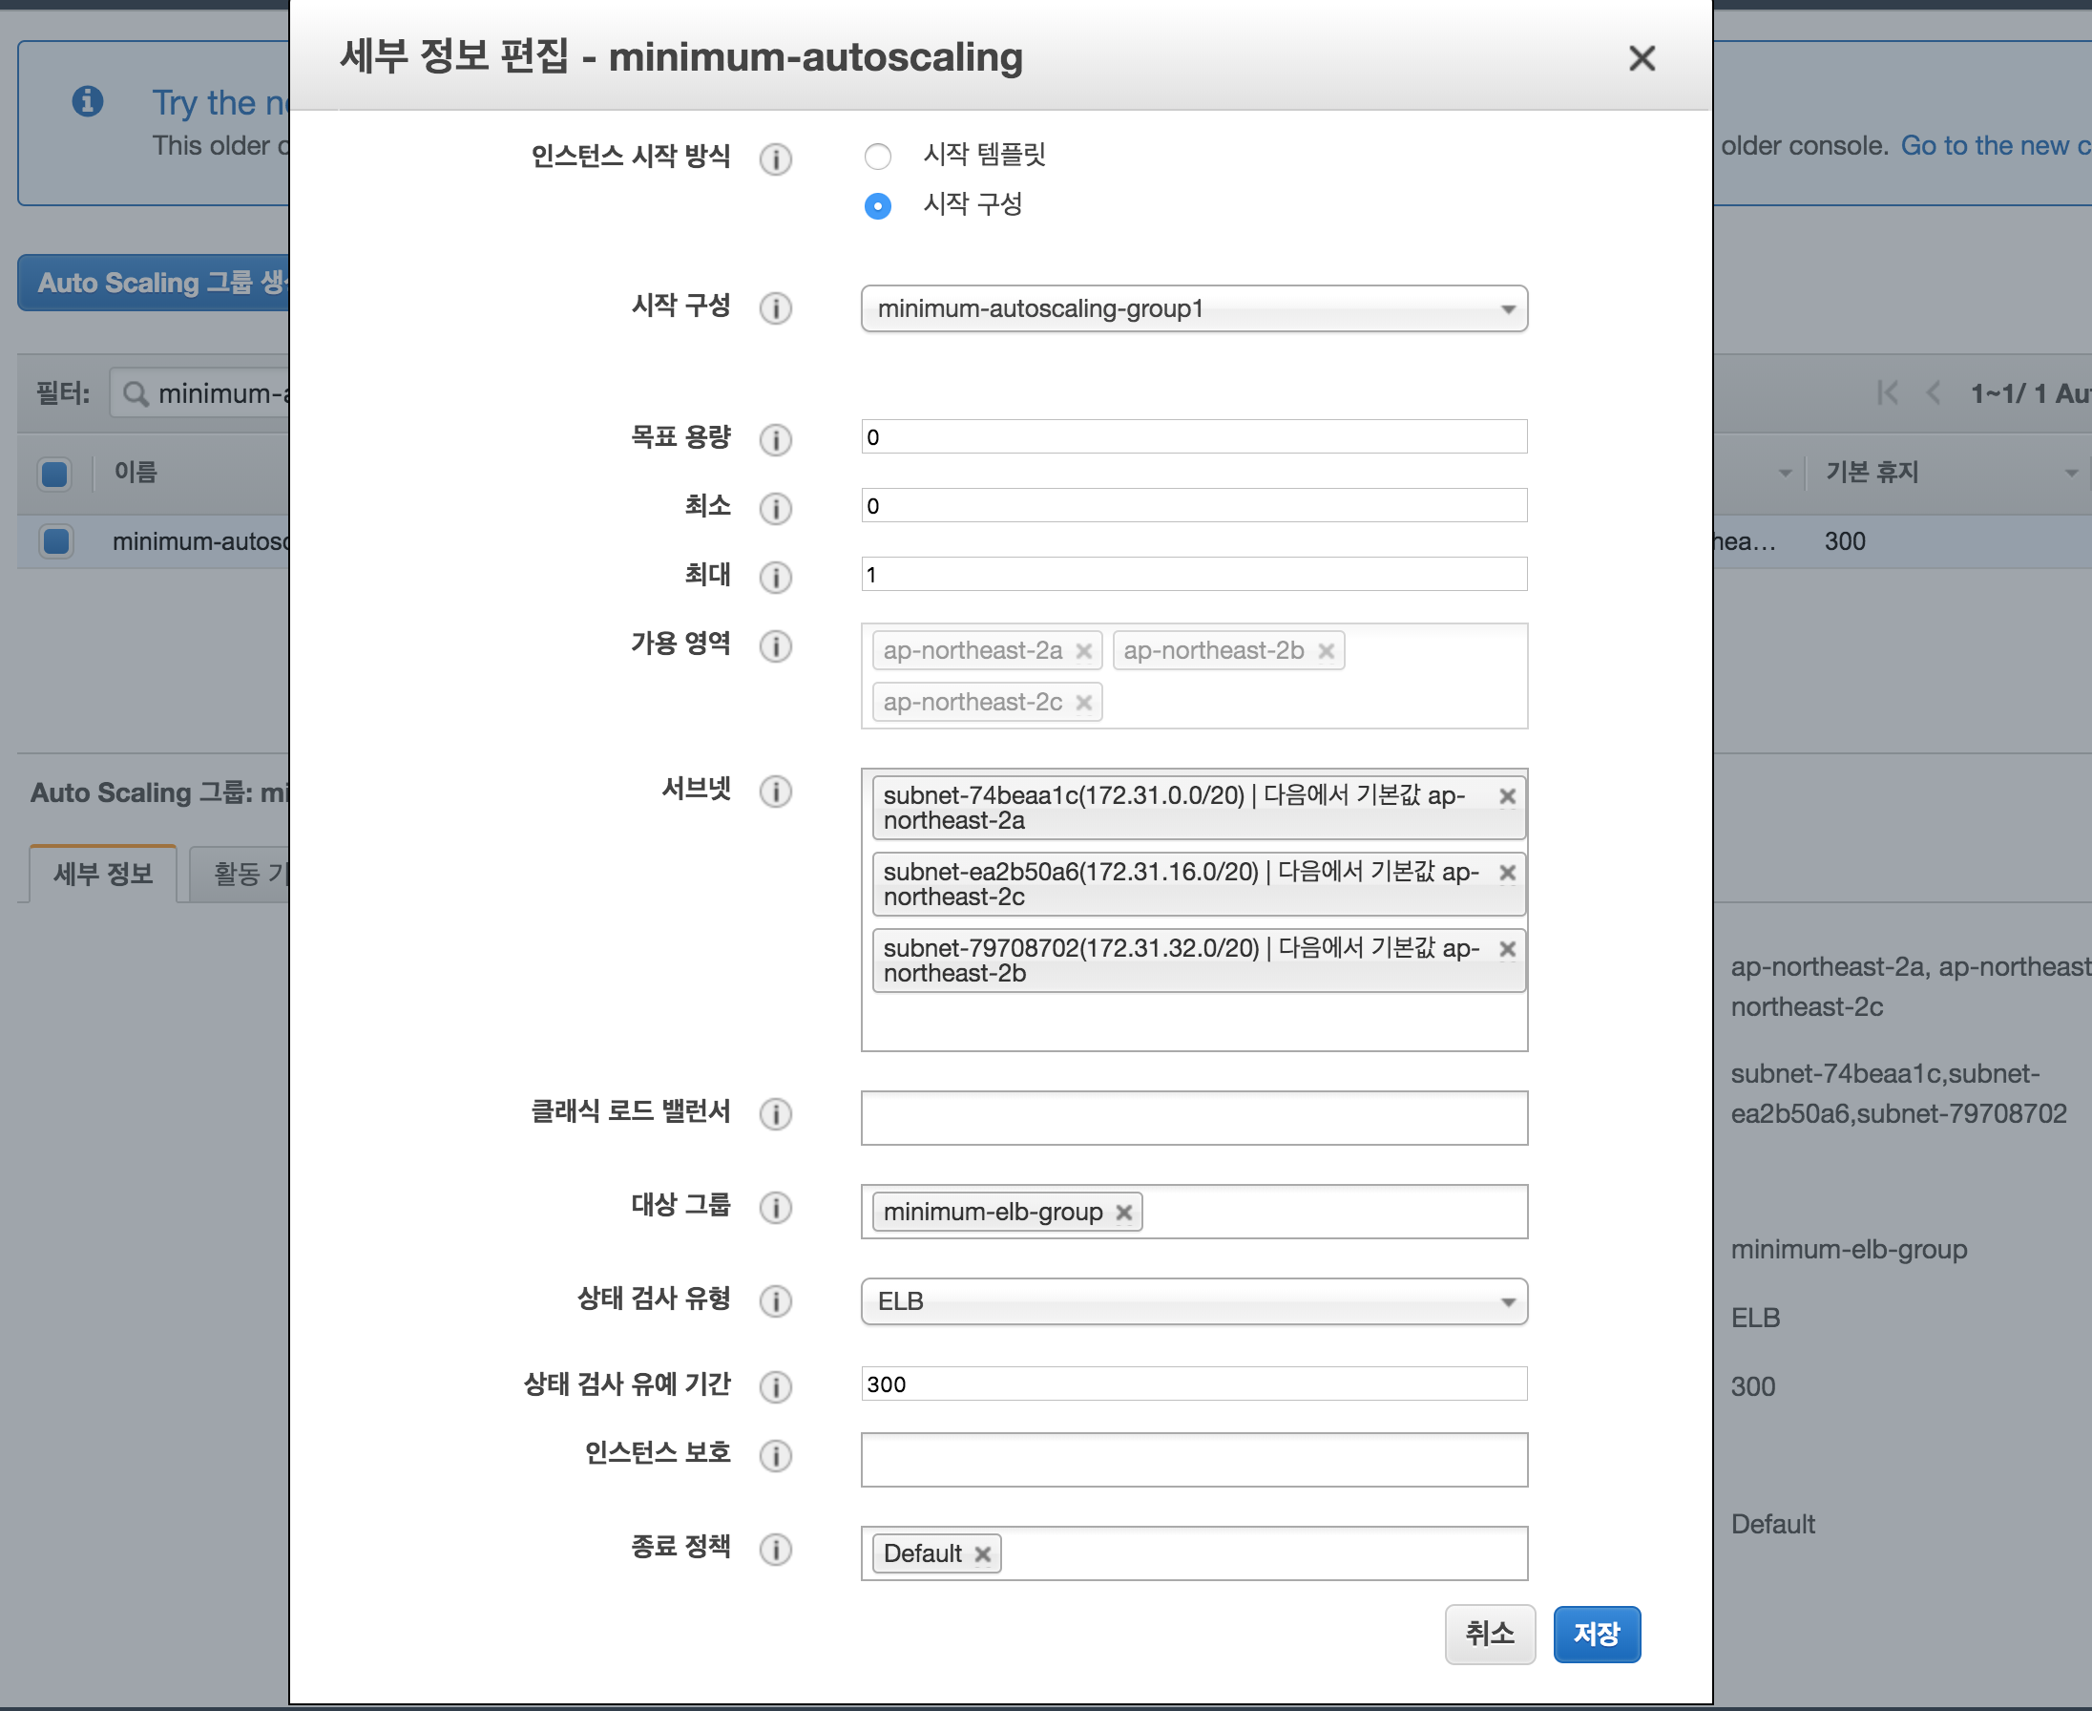The image size is (2092, 1711).
Task: Show info tooltip for 클래식 로드 밸런서
Action: tap(775, 1113)
